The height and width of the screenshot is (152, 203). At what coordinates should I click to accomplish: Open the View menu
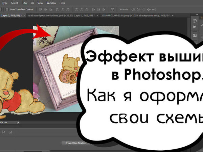(x=40, y=3)
